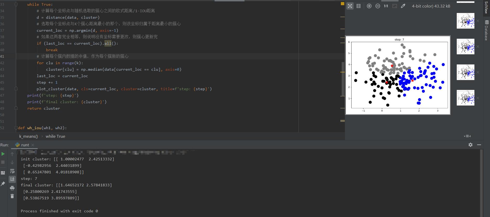Select the bottom plot thumbnail

[x=465, y=98]
